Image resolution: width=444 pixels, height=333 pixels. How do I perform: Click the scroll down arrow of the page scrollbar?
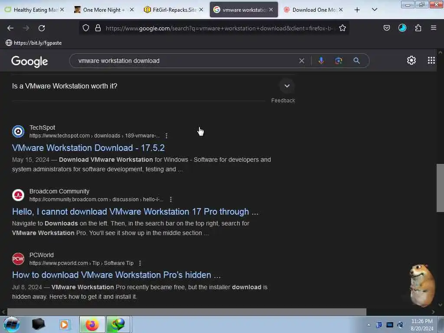pyautogui.click(x=440, y=305)
